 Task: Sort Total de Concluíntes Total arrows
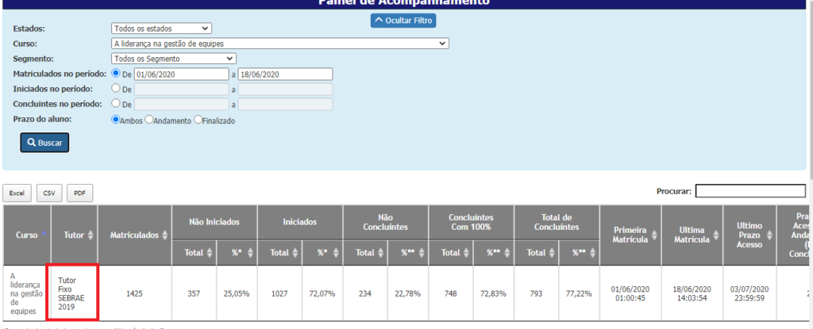(x=552, y=252)
